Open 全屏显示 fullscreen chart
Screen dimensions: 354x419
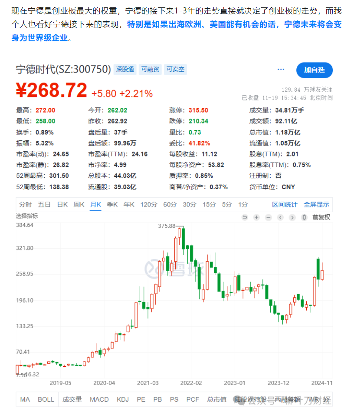point(317,205)
